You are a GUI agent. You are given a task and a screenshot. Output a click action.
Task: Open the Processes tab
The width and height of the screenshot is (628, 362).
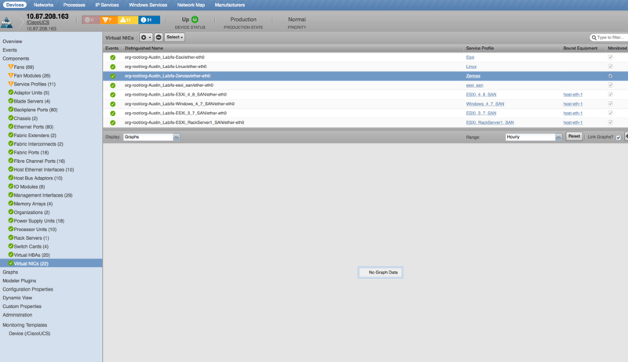(74, 5)
